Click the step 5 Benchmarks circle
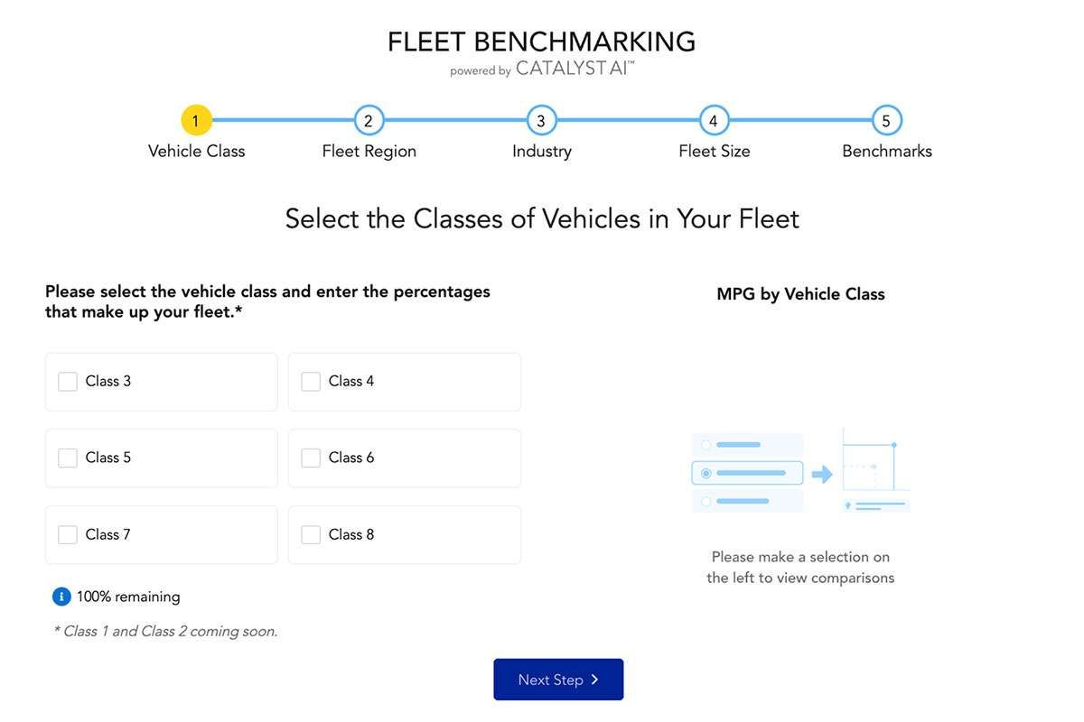Screen dimensions: 1084x722 [886, 119]
